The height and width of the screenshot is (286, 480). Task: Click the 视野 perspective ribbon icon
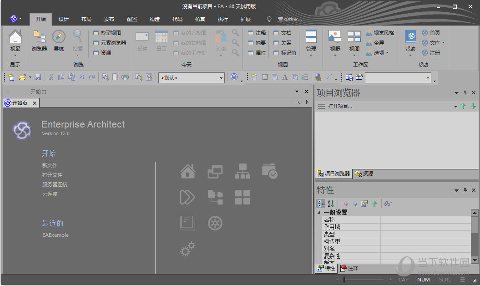[x=335, y=37]
